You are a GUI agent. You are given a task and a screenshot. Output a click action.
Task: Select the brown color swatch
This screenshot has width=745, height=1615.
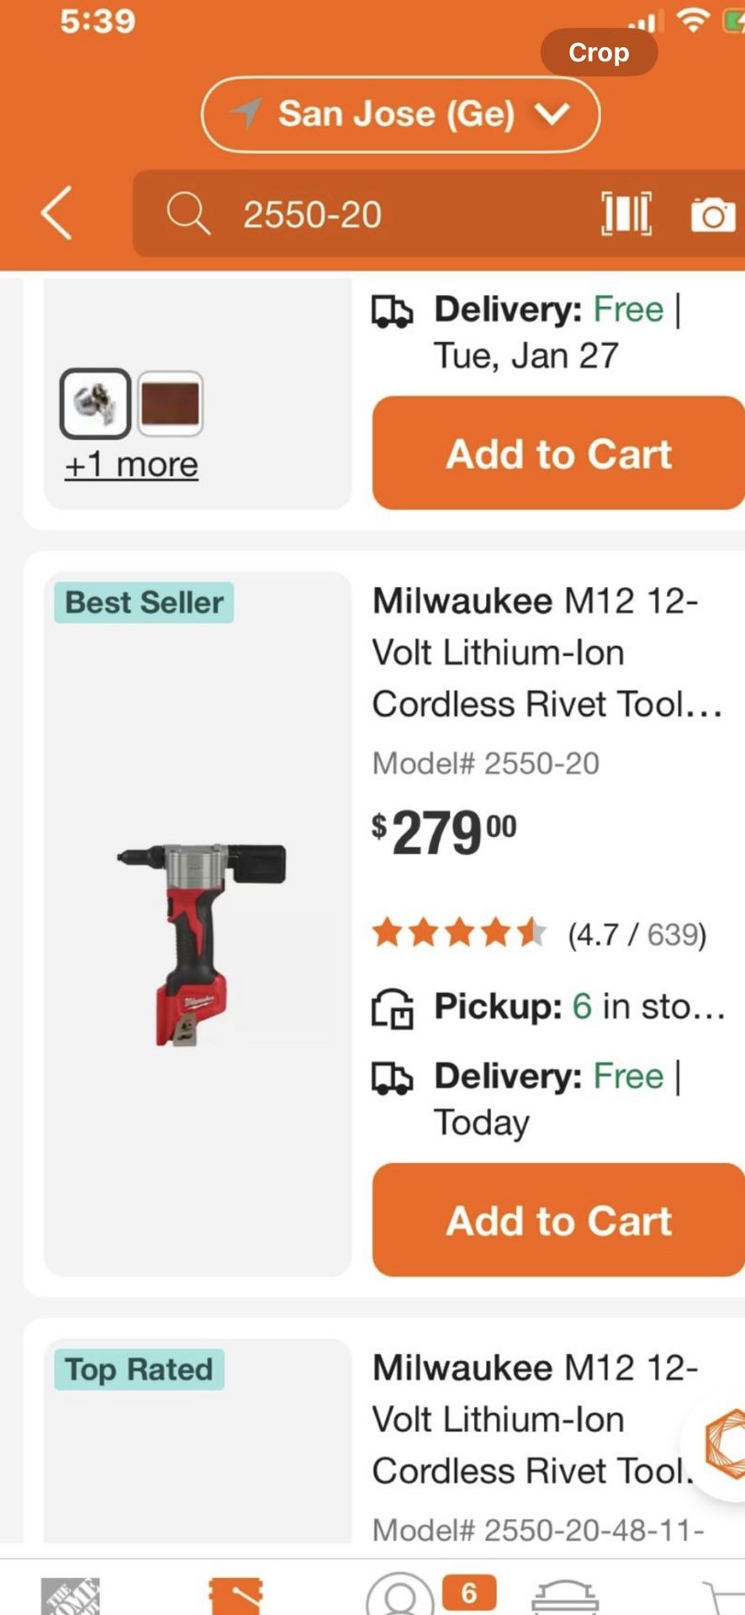pyautogui.click(x=171, y=403)
